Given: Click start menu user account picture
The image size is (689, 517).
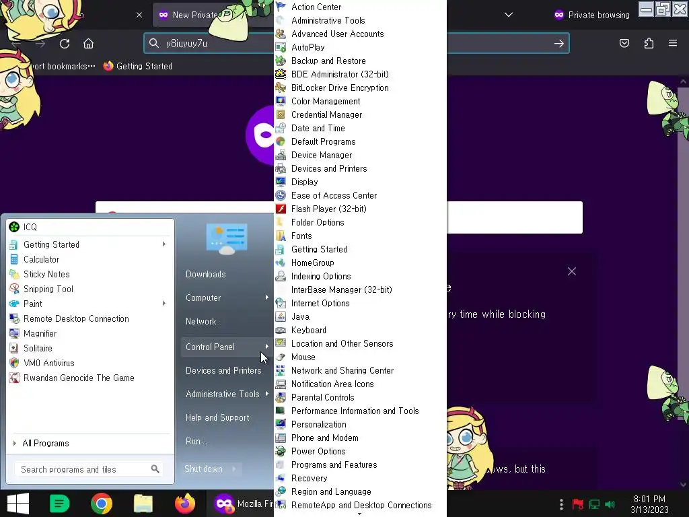Looking at the screenshot, I should click(227, 239).
